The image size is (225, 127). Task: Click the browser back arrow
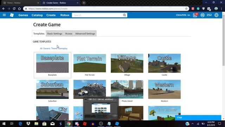pyautogui.click(x=4, y=8)
